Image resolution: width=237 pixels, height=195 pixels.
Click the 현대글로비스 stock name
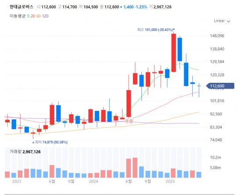(x=22, y=7)
